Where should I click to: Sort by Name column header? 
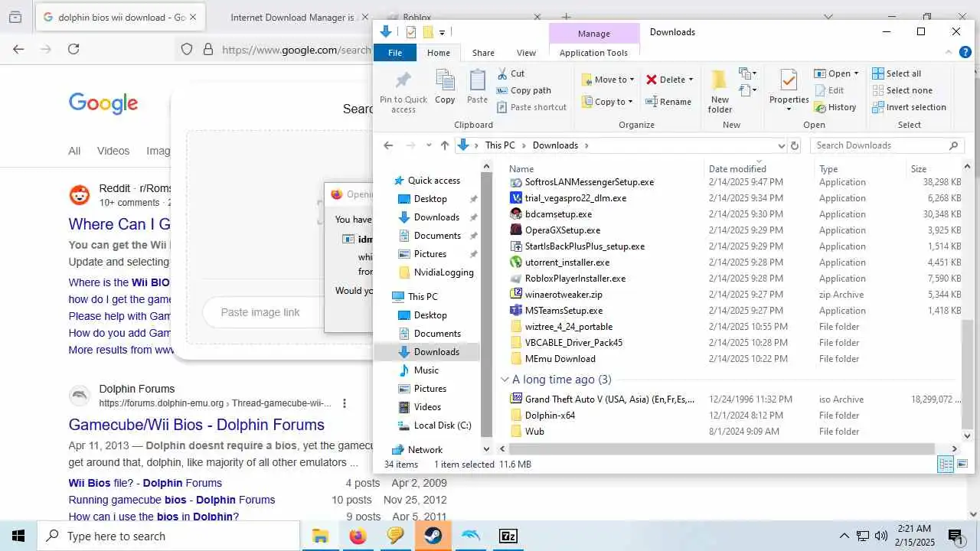pos(521,169)
